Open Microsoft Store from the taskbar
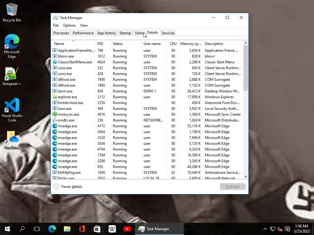314x235 pixels. pos(97,229)
